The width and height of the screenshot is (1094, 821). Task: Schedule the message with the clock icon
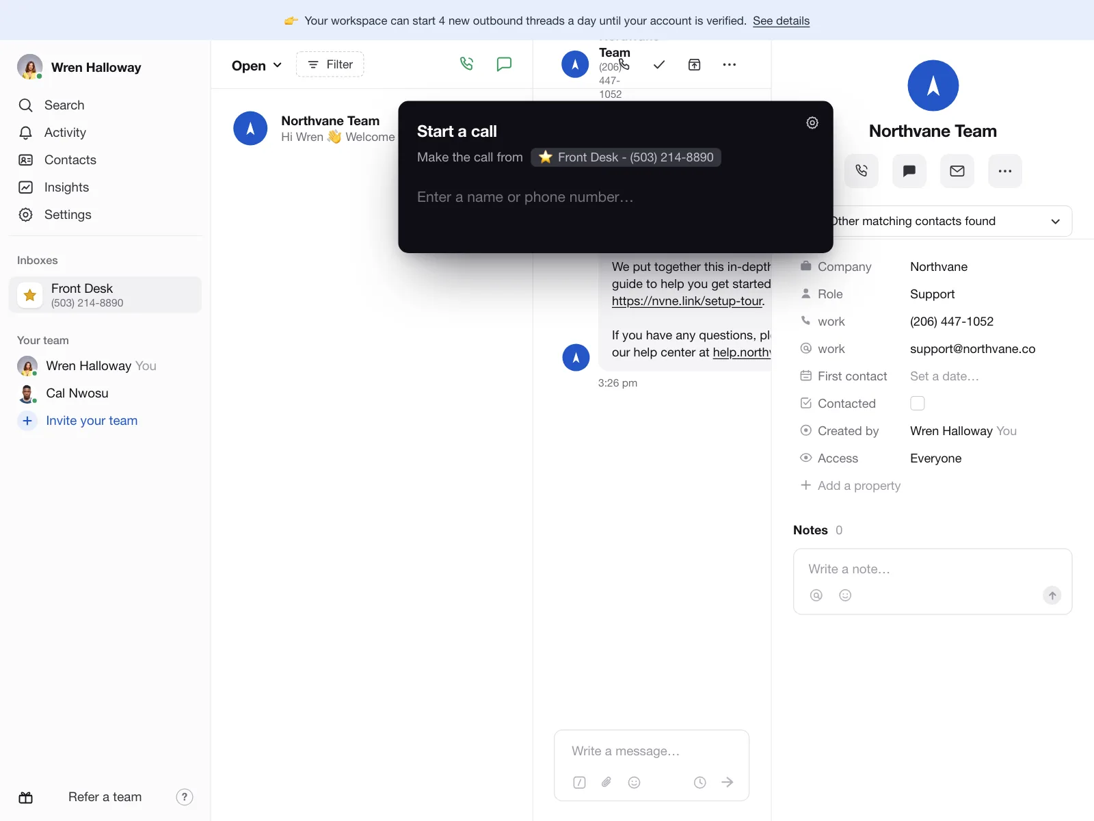pos(700,782)
